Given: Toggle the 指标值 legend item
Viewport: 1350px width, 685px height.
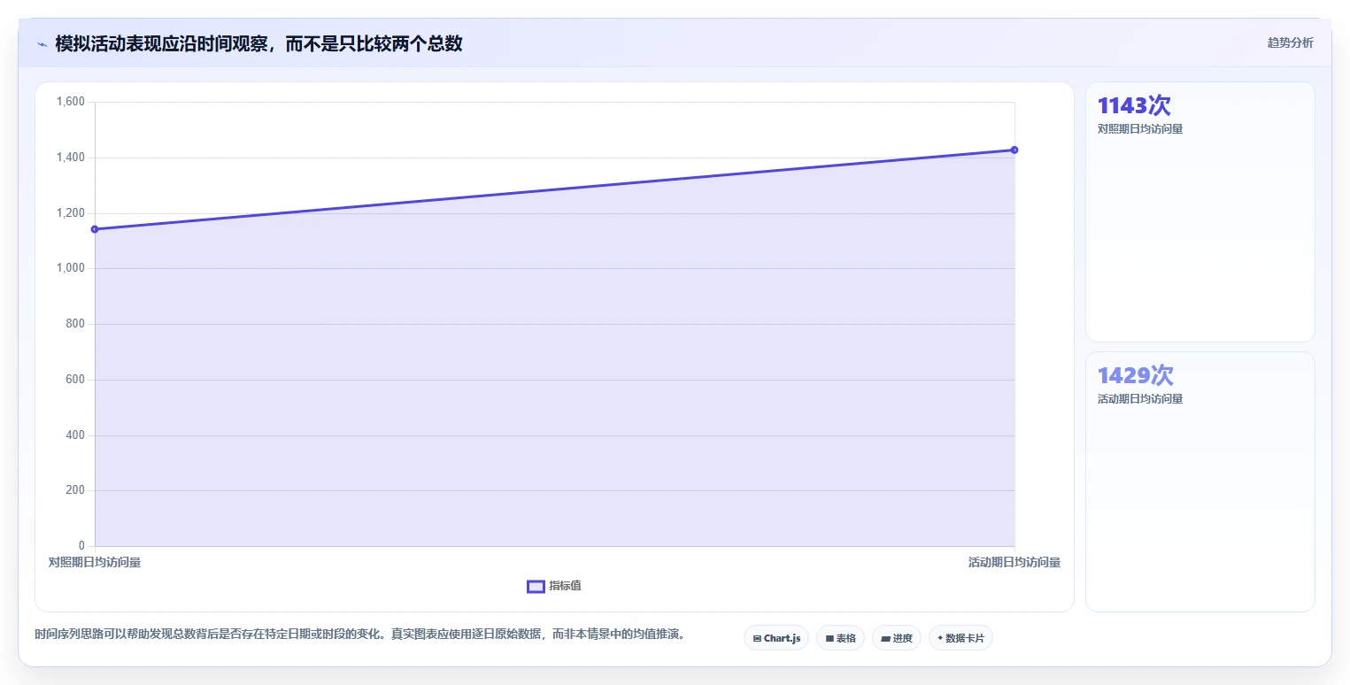Looking at the screenshot, I should (x=554, y=586).
